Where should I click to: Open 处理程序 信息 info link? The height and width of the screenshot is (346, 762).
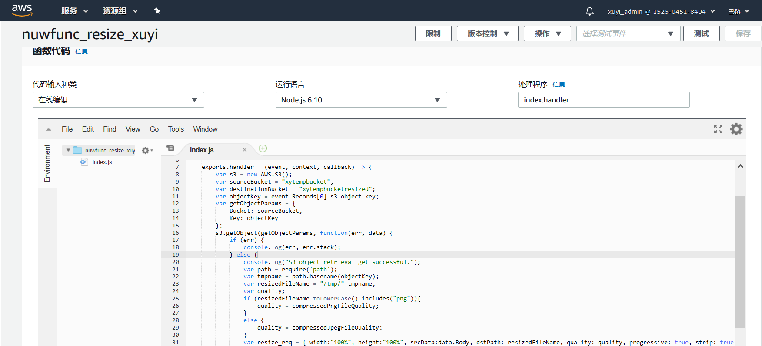pos(559,85)
